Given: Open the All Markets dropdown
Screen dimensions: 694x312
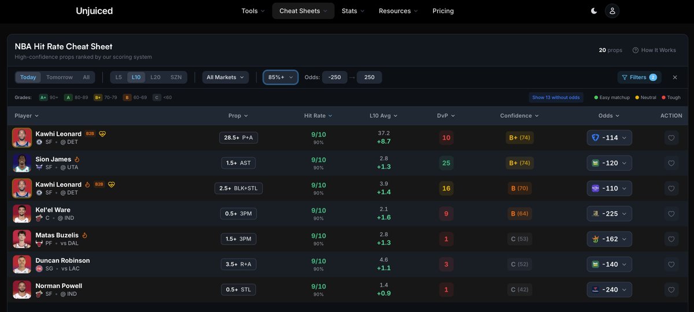Looking at the screenshot, I should point(226,77).
